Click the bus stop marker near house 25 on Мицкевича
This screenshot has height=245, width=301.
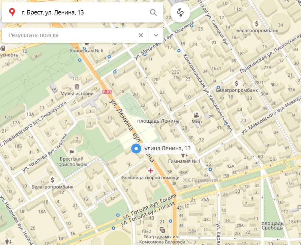(x=191, y=26)
